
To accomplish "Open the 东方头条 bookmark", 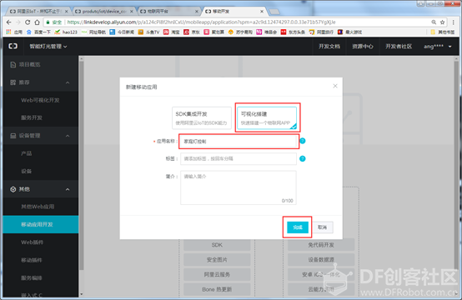I will (293, 32).
